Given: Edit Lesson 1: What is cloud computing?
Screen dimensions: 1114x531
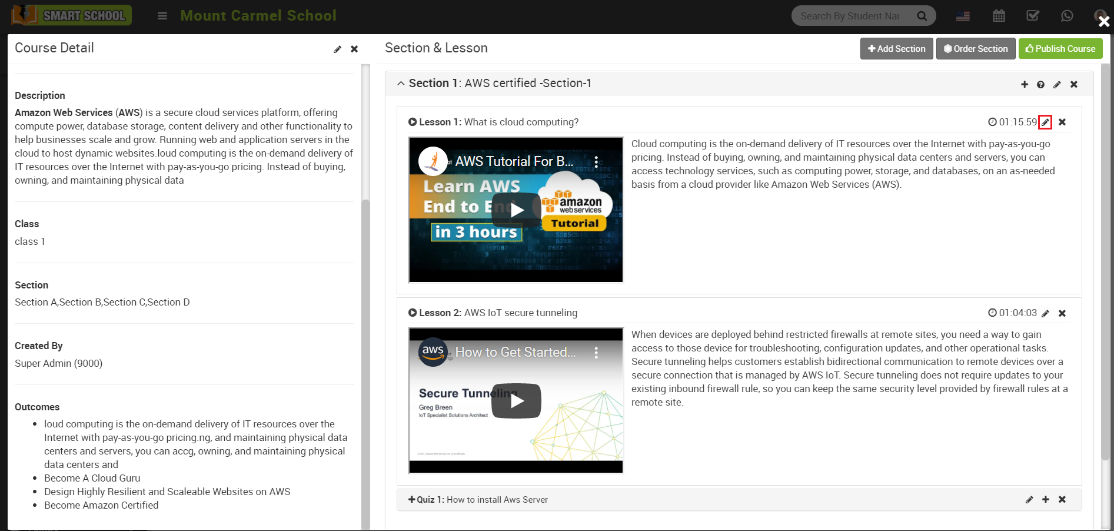Looking at the screenshot, I should coord(1045,122).
